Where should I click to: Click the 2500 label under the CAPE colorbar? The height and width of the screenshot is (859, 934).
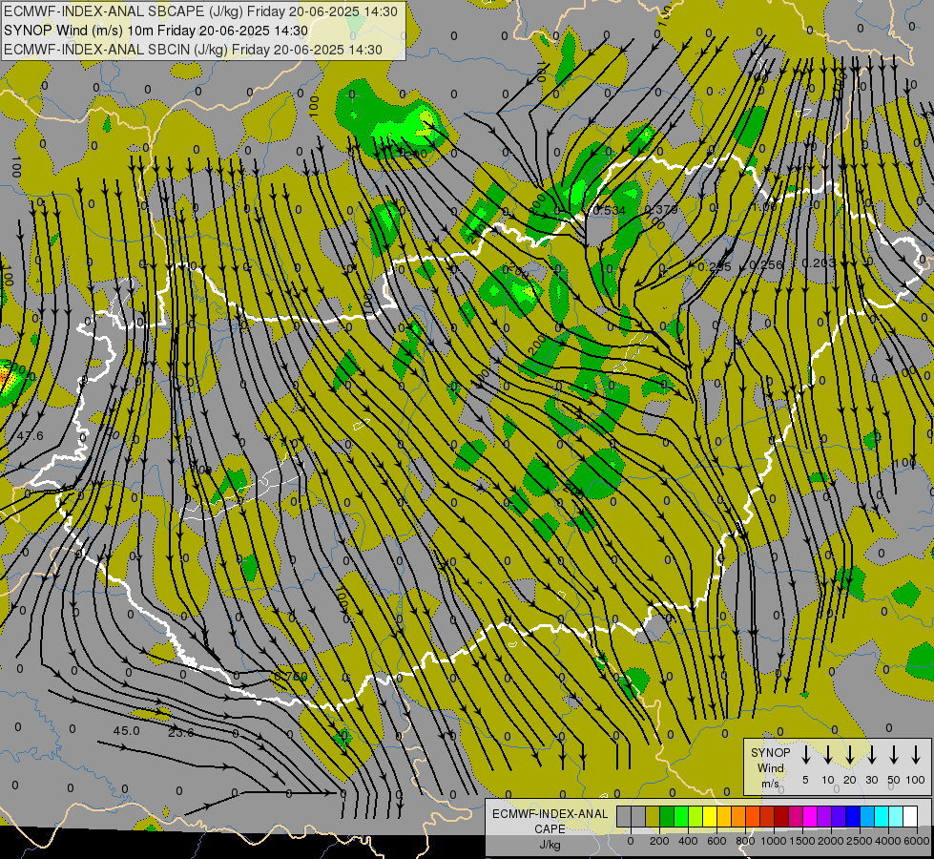pyautogui.click(x=860, y=841)
